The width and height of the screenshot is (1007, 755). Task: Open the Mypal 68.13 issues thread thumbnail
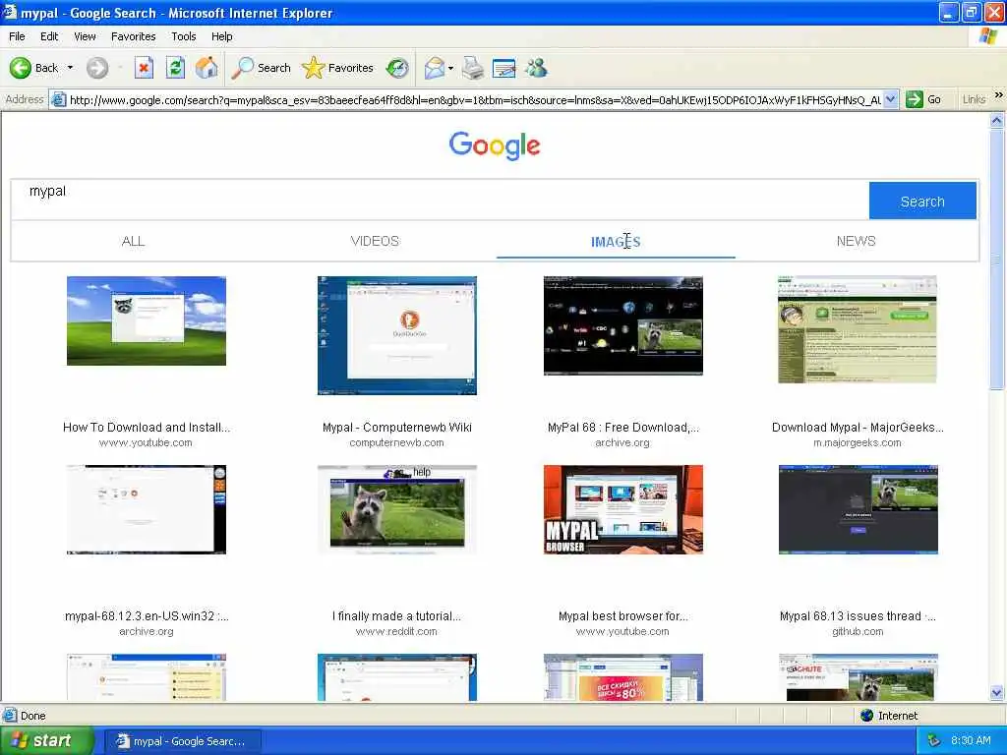858,510
